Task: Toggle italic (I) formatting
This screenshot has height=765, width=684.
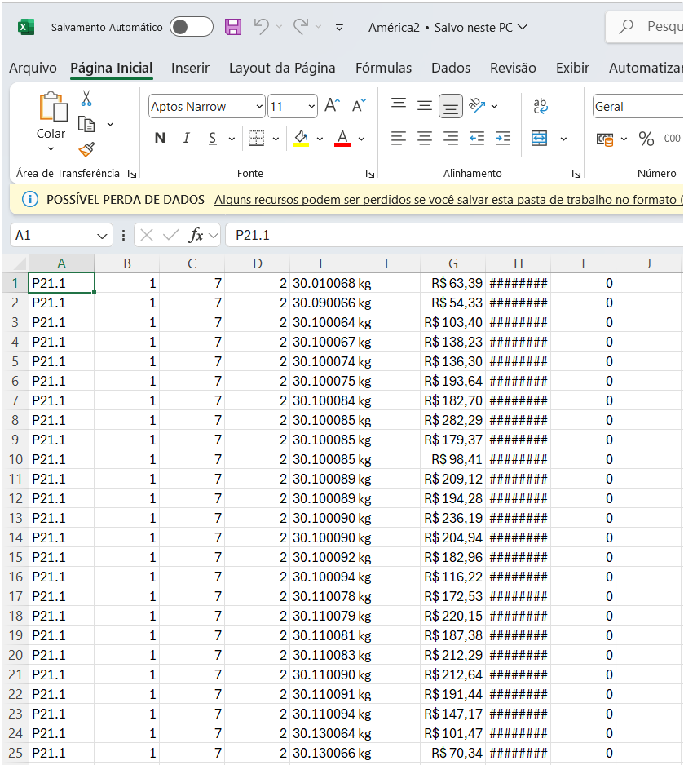Action: click(x=186, y=139)
